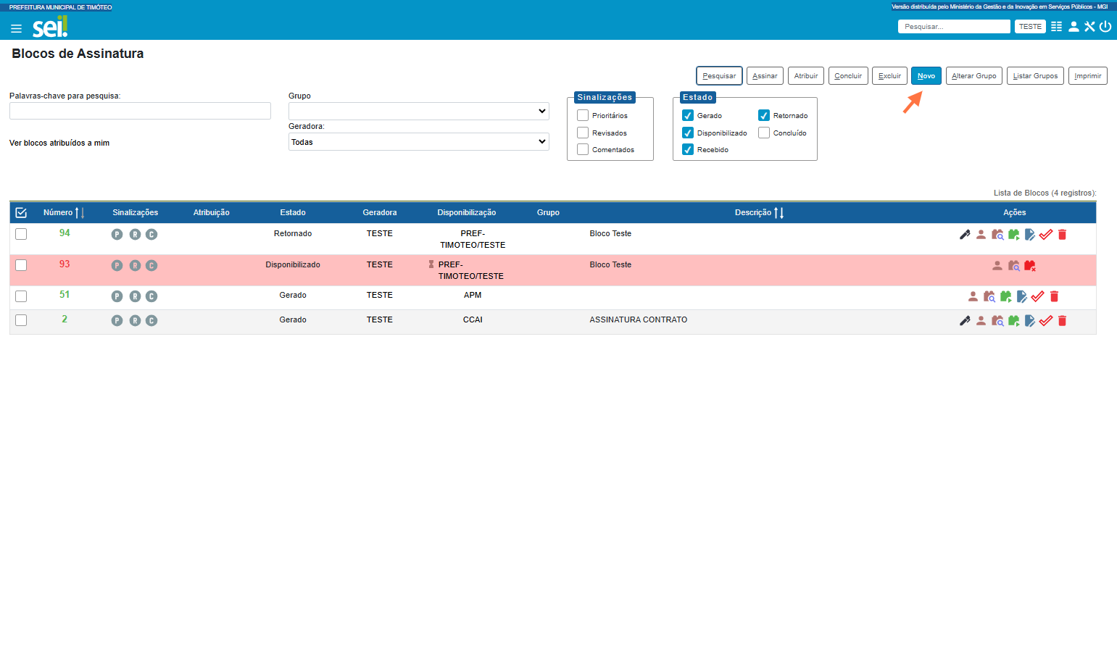Open the Grupo dropdown

click(419, 111)
